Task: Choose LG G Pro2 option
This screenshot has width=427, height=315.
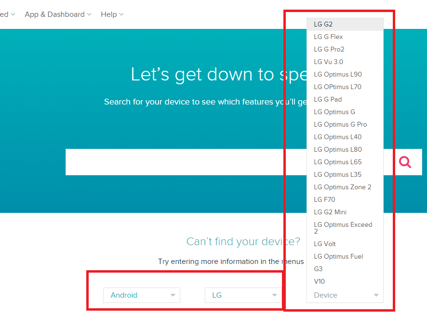Action: click(345, 49)
